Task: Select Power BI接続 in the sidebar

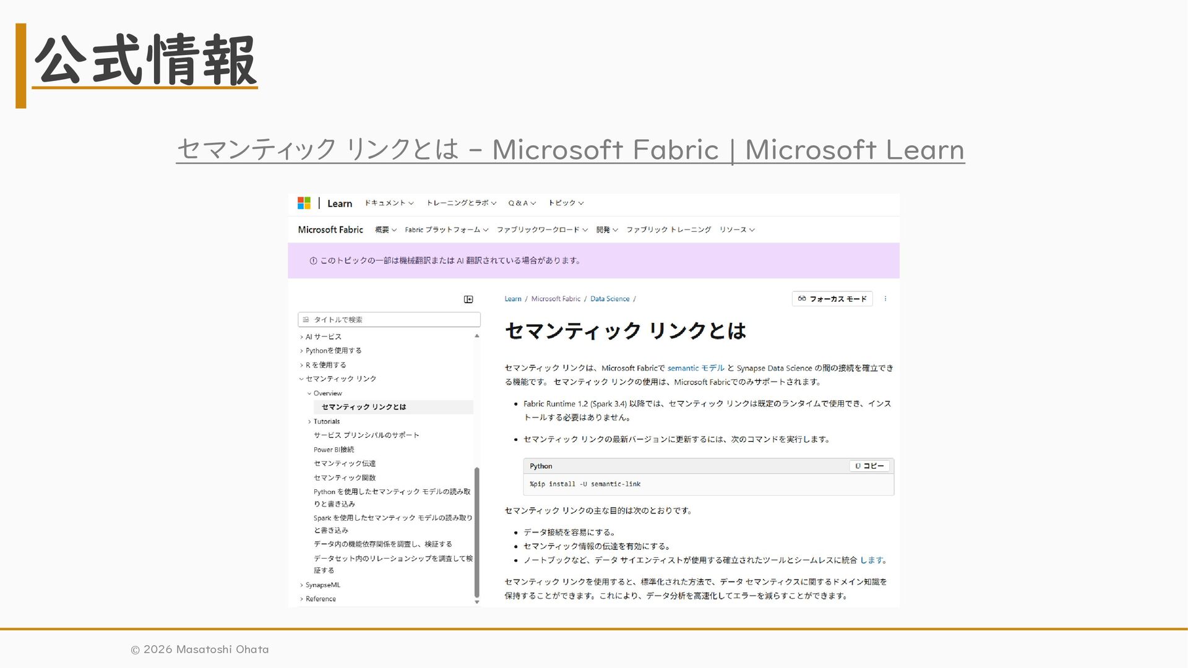Action: tap(334, 450)
